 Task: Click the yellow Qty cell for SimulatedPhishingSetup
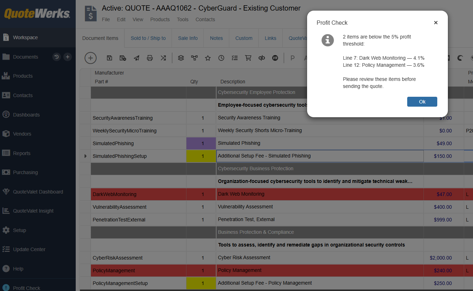[x=201, y=156]
